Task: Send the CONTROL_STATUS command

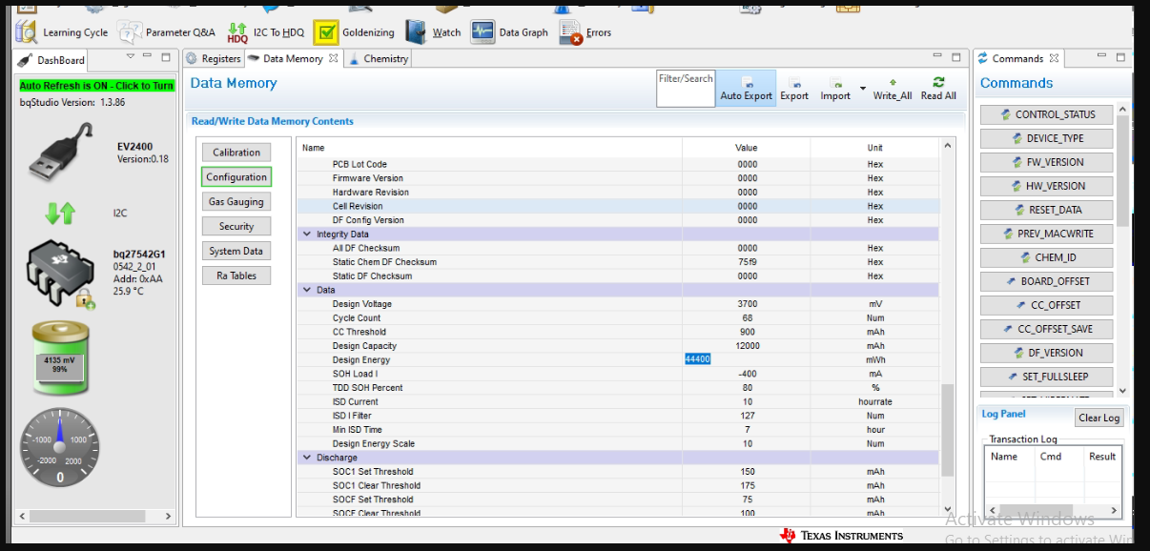Action: point(1046,114)
